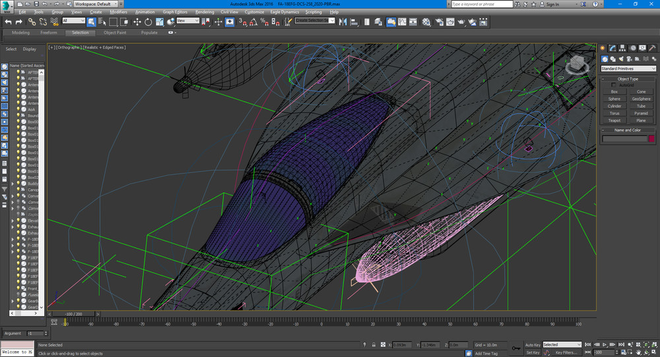The width and height of the screenshot is (660, 357).
Task: Open the Hierarchy command panel tab
Action: pos(622,48)
